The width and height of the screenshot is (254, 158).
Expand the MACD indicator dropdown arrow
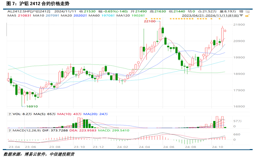(9, 131)
